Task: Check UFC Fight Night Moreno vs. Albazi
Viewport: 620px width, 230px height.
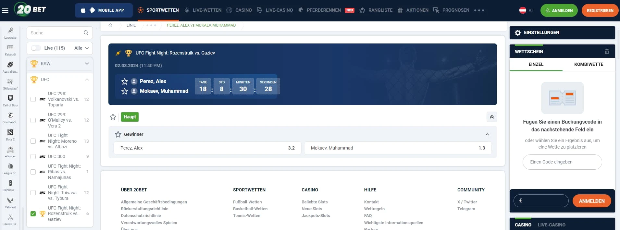Action: coord(33,141)
